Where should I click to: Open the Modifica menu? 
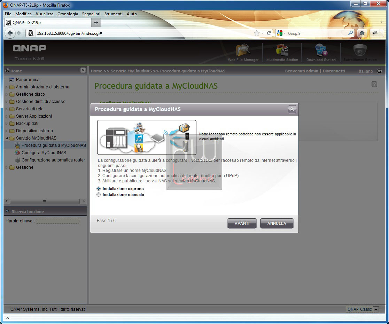click(23, 14)
